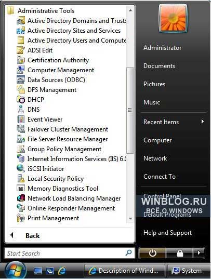The width and height of the screenshot is (211, 279).
Task: Open Active Directory Domains and Trusts icon
Action: [21, 21]
